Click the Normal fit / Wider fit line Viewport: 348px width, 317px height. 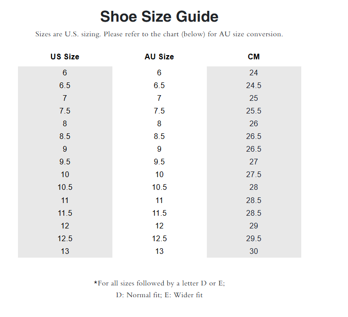pyautogui.click(x=159, y=295)
